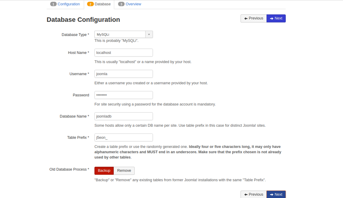Click the step 3 badge icon
The height and width of the screenshot is (198, 343).
coord(121,4)
